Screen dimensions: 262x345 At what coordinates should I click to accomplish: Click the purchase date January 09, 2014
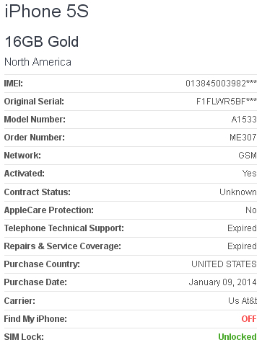[x=223, y=282]
